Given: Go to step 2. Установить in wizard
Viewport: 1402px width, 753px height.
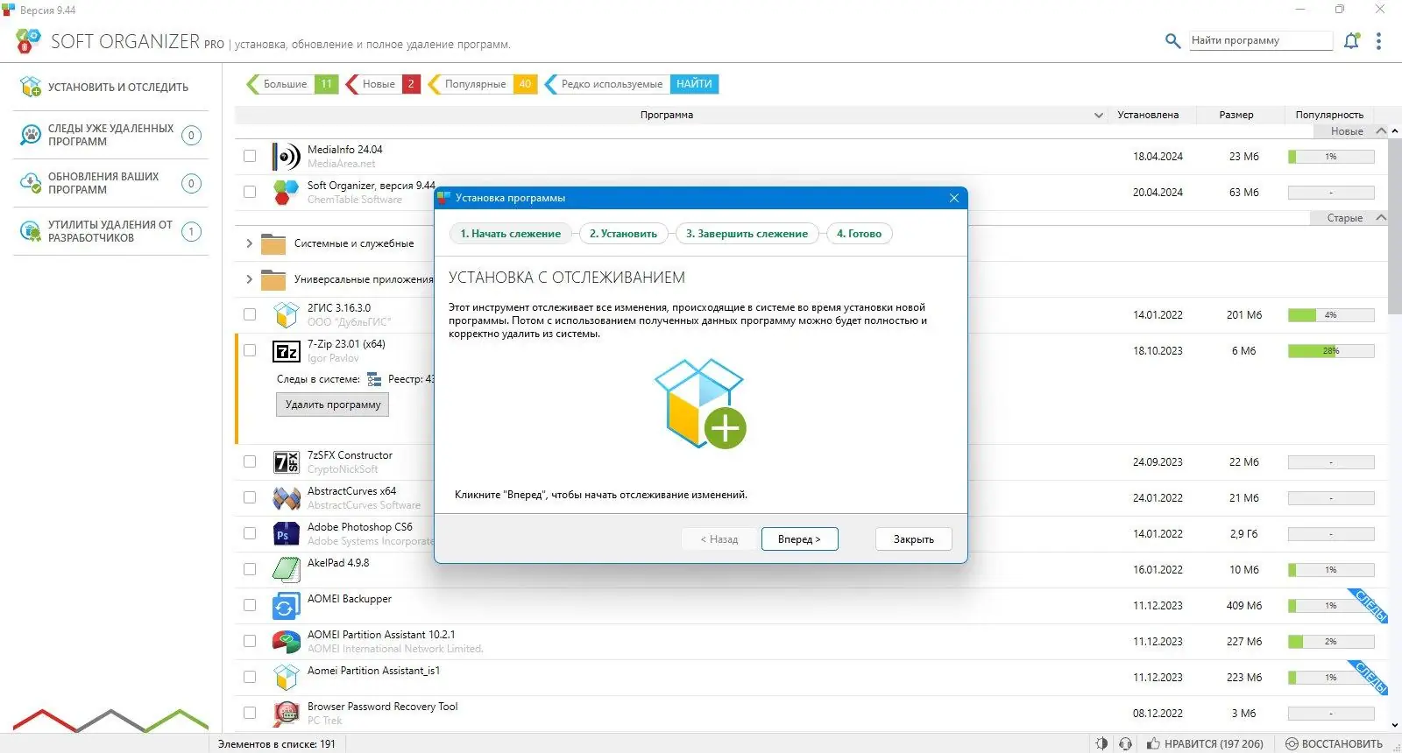Looking at the screenshot, I should click(623, 234).
